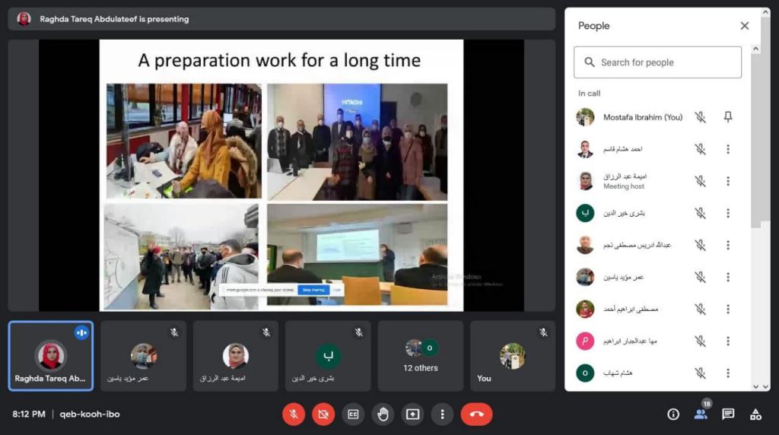Viewport: 779px width, 435px height.
Task: Open the chat with everyone panel
Action: (x=728, y=414)
